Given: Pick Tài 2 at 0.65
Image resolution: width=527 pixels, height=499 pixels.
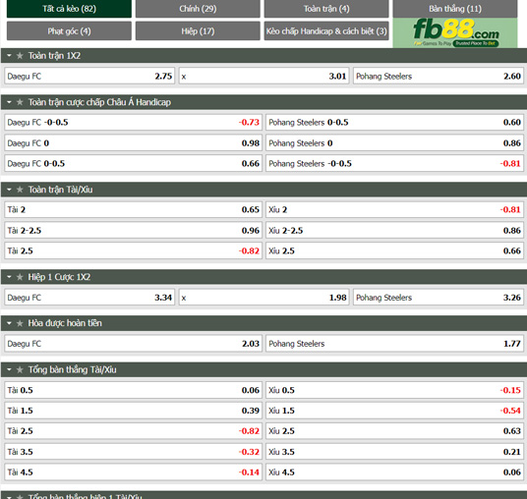Looking at the screenshot, I should 133,210.
